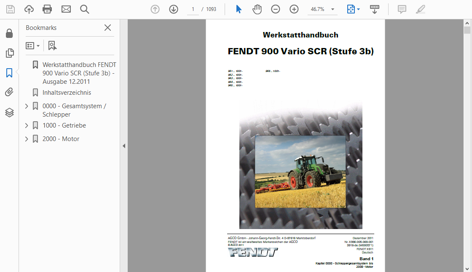Expand the 1000 - Getriebe bookmark
The width and height of the screenshot is (472, 272).
point(27,125)
